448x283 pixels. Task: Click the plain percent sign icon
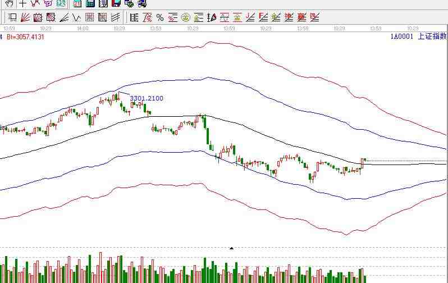(160, 17)
